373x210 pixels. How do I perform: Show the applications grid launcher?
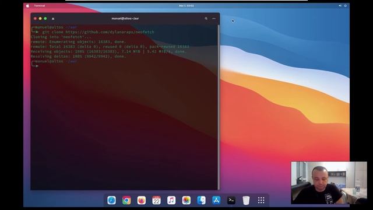261,200
